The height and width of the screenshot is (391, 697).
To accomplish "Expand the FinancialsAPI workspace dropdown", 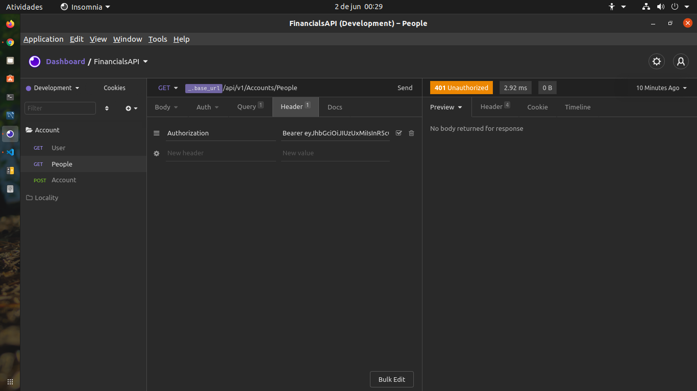I will click(121, 62).
